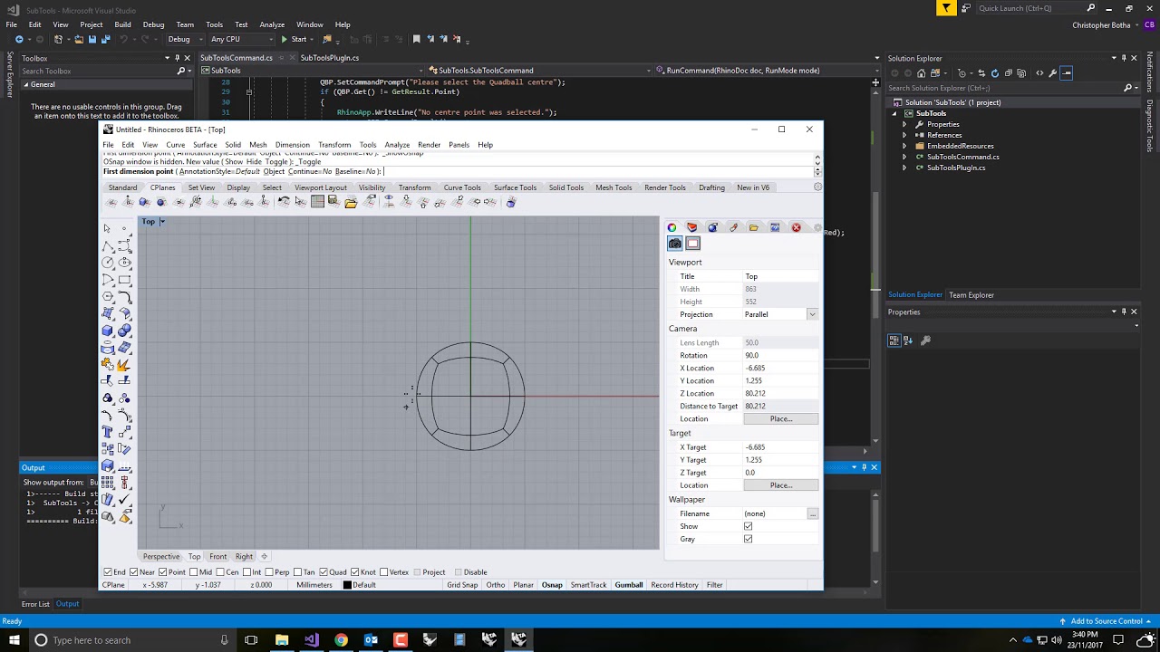This screenshot has height=652, width=1160.
Task: Open Rhino's Surface menu
Action: [205, 145]
